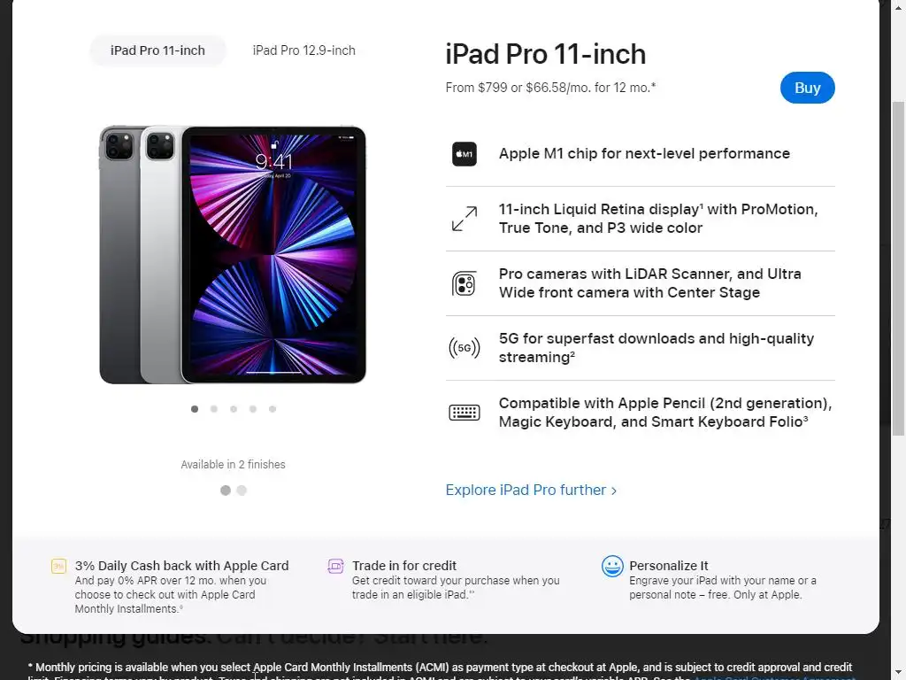Click the Apple M1 chip icon

(x=464, y=154)
